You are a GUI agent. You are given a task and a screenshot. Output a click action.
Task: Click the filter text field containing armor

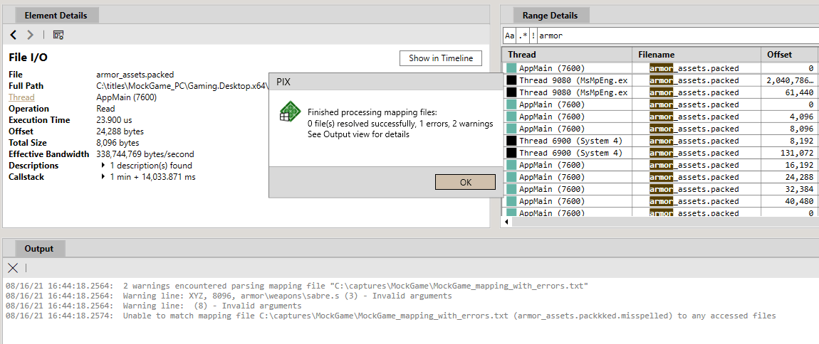coord(678,36)
